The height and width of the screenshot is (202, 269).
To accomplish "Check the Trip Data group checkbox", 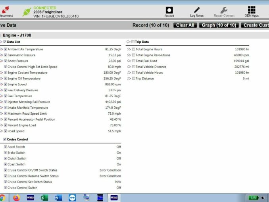I will (x=133, y=42).
